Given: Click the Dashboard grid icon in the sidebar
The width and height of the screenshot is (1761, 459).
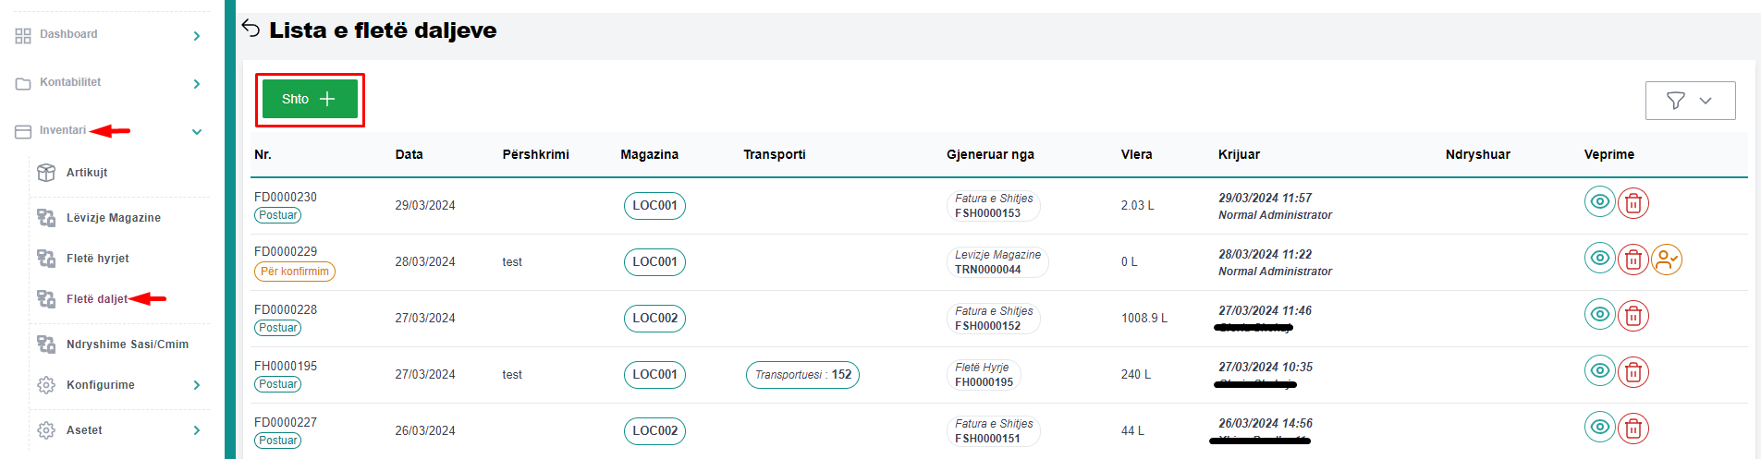Looking at the screenshot, I should 23,36.
